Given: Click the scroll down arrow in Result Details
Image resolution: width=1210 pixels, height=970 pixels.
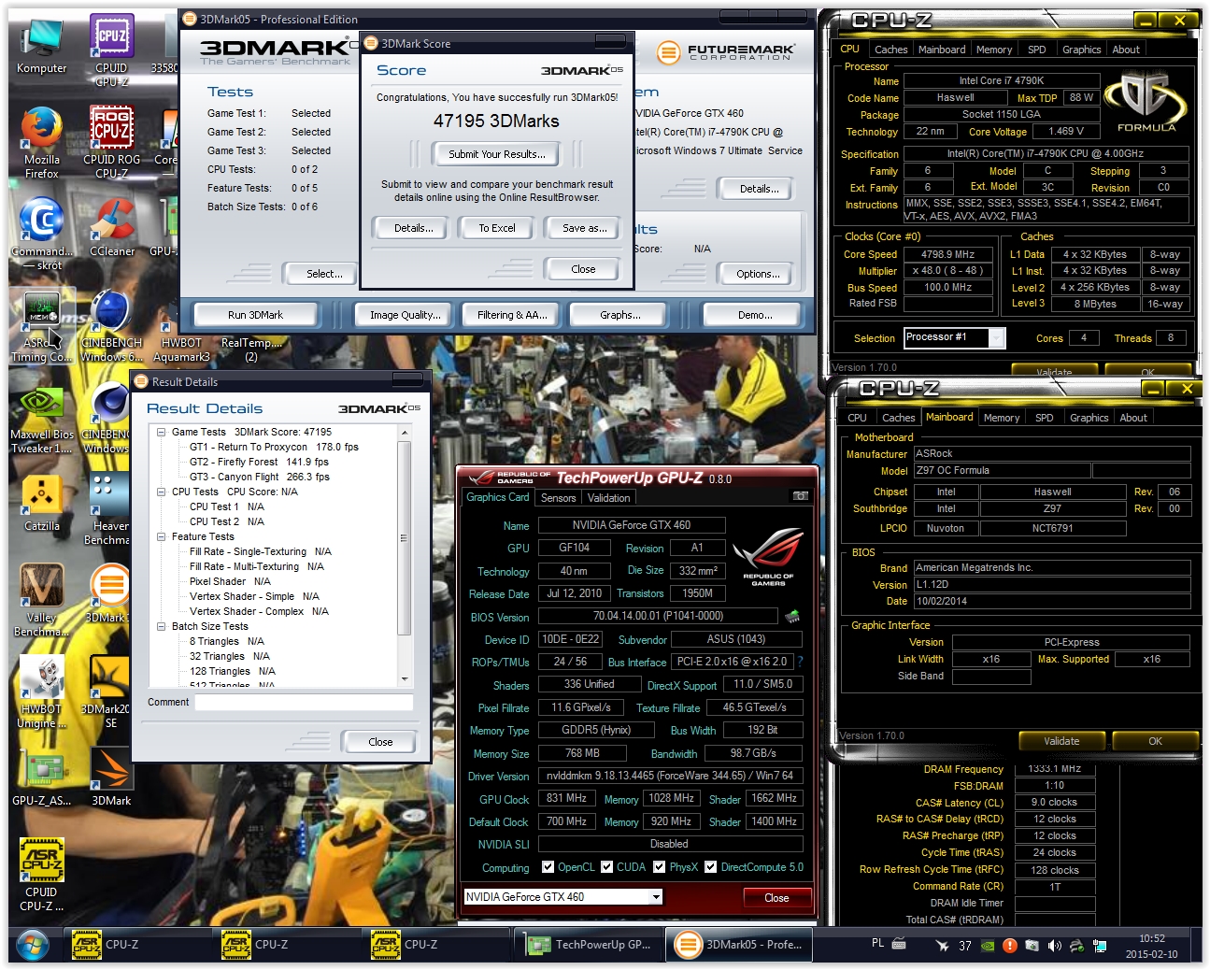Looking at the screenshot, I should point(405,679).
